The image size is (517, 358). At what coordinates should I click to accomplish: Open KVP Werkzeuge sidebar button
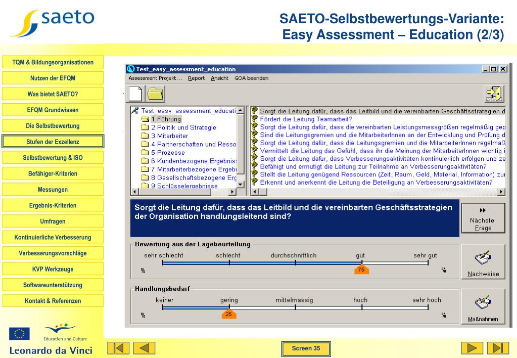tap(53, 269)
